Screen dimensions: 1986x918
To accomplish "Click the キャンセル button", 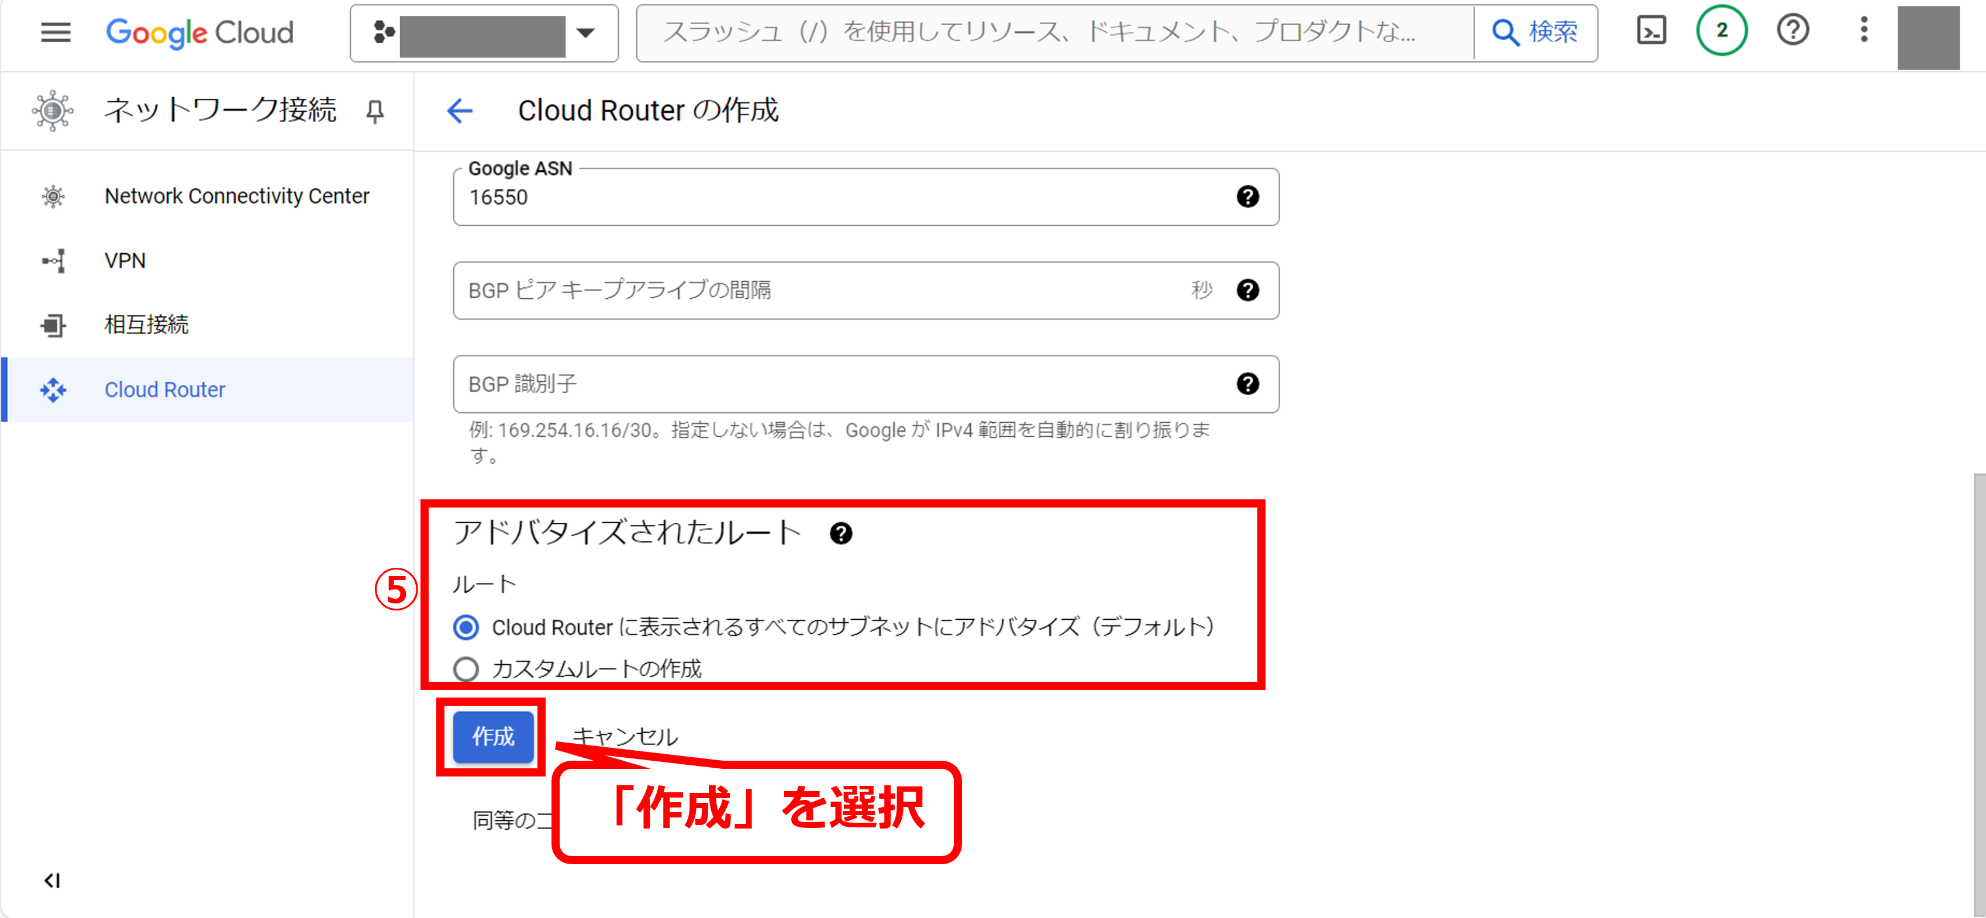I will (x=625, y=737).
